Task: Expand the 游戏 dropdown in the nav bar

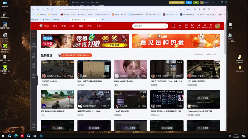Action: [x=90, y=26]
